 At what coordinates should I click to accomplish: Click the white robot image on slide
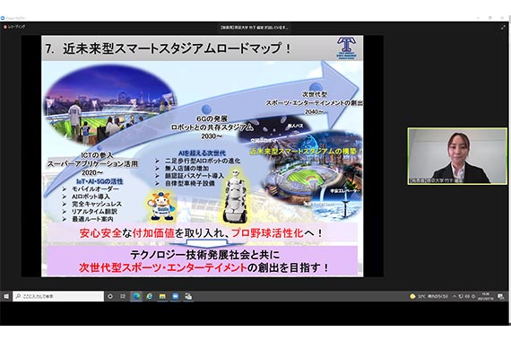point(235,196)
